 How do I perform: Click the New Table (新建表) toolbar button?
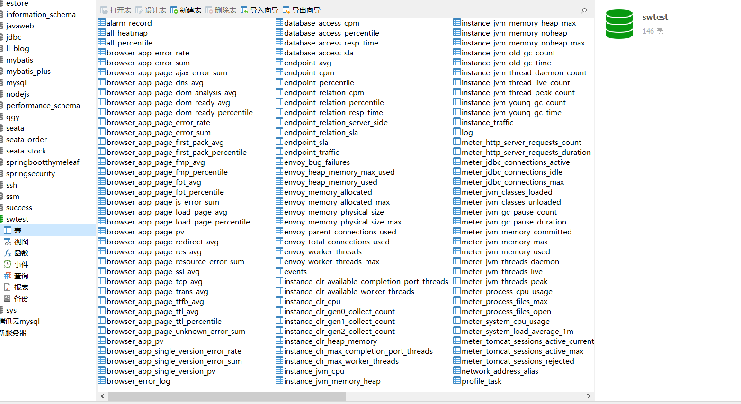tap(186, 10)
